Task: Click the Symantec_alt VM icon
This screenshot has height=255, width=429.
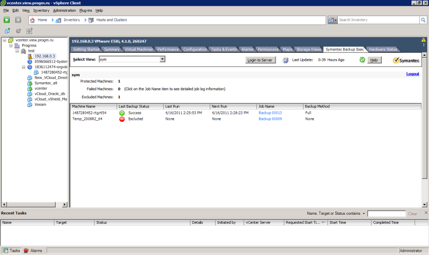Action: pyautogui.click(x=30, y=83)
